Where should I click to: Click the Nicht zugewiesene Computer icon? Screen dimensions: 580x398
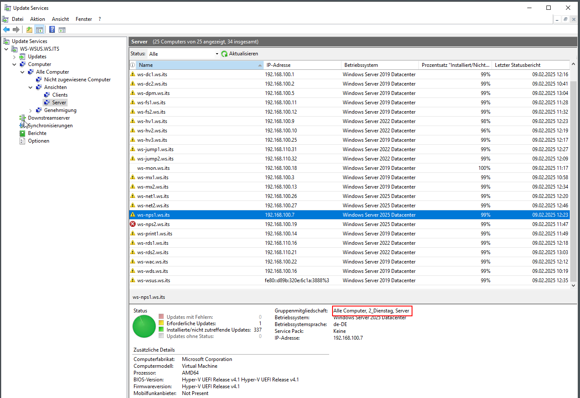39,80
